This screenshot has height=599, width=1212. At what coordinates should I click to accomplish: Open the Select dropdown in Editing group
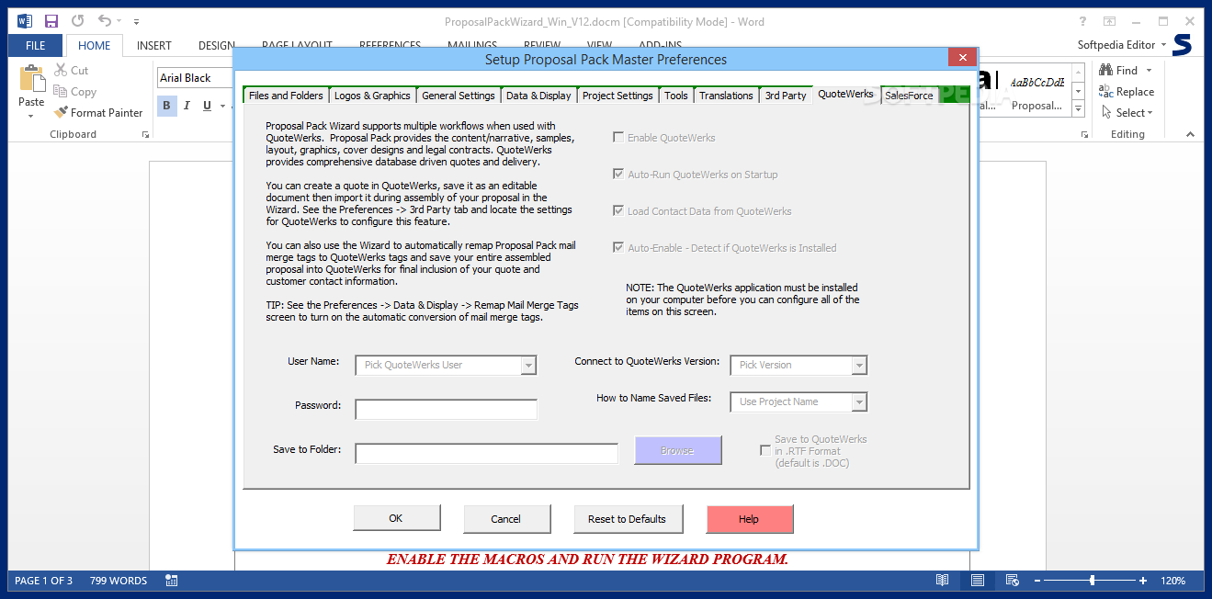pyautogui.click(x=1127, y=113)
